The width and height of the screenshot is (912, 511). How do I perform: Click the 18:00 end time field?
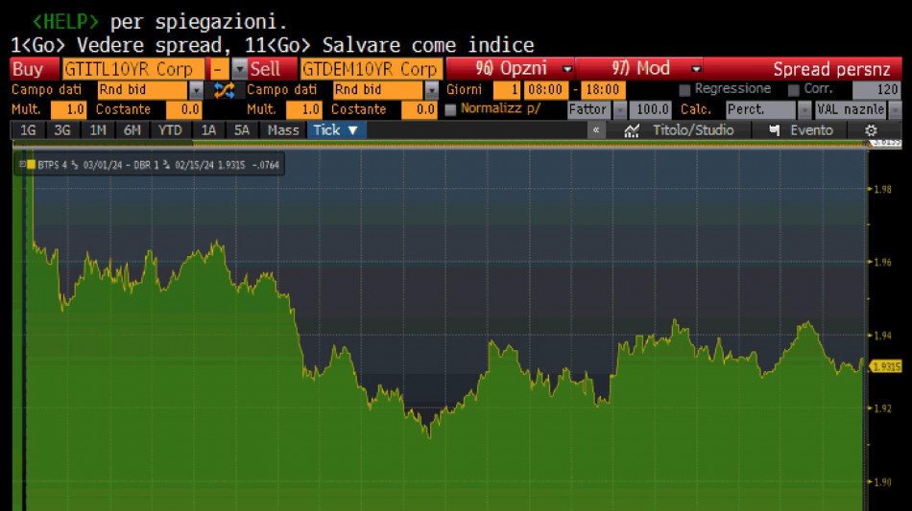(x=603, y=90)
